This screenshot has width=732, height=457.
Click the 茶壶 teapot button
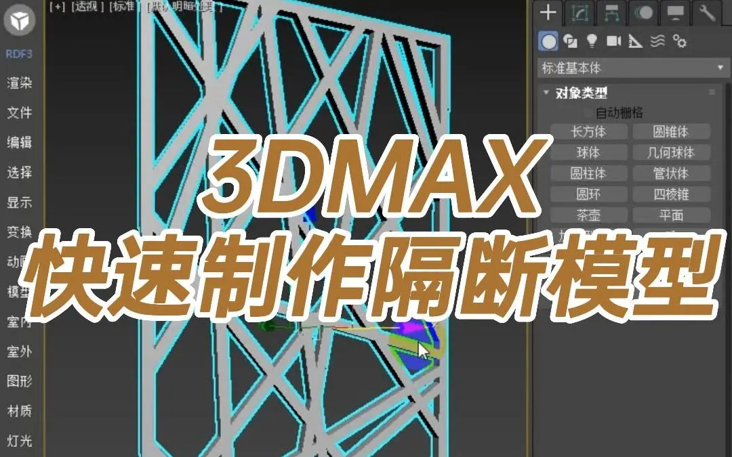[589, 215]
